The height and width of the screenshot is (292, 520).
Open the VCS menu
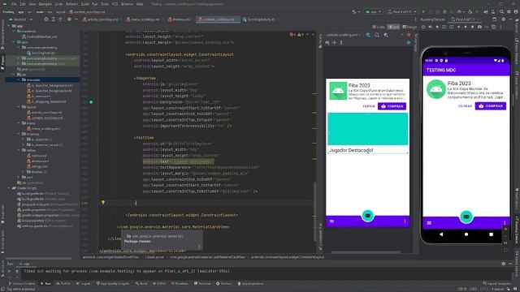(115, 4)
